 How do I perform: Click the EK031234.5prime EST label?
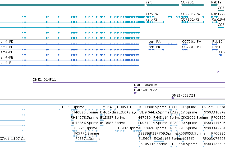(x=153, y=123)
